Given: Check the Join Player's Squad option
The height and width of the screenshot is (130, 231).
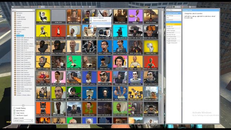Looking at the screenshot, I should (14, 116).
